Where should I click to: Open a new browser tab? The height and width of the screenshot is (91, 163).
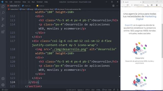pyautogui.click(x=144, y=2)
